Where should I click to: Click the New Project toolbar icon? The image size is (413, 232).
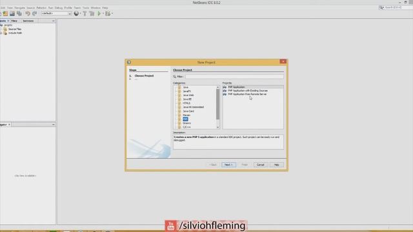coord(6,14)
